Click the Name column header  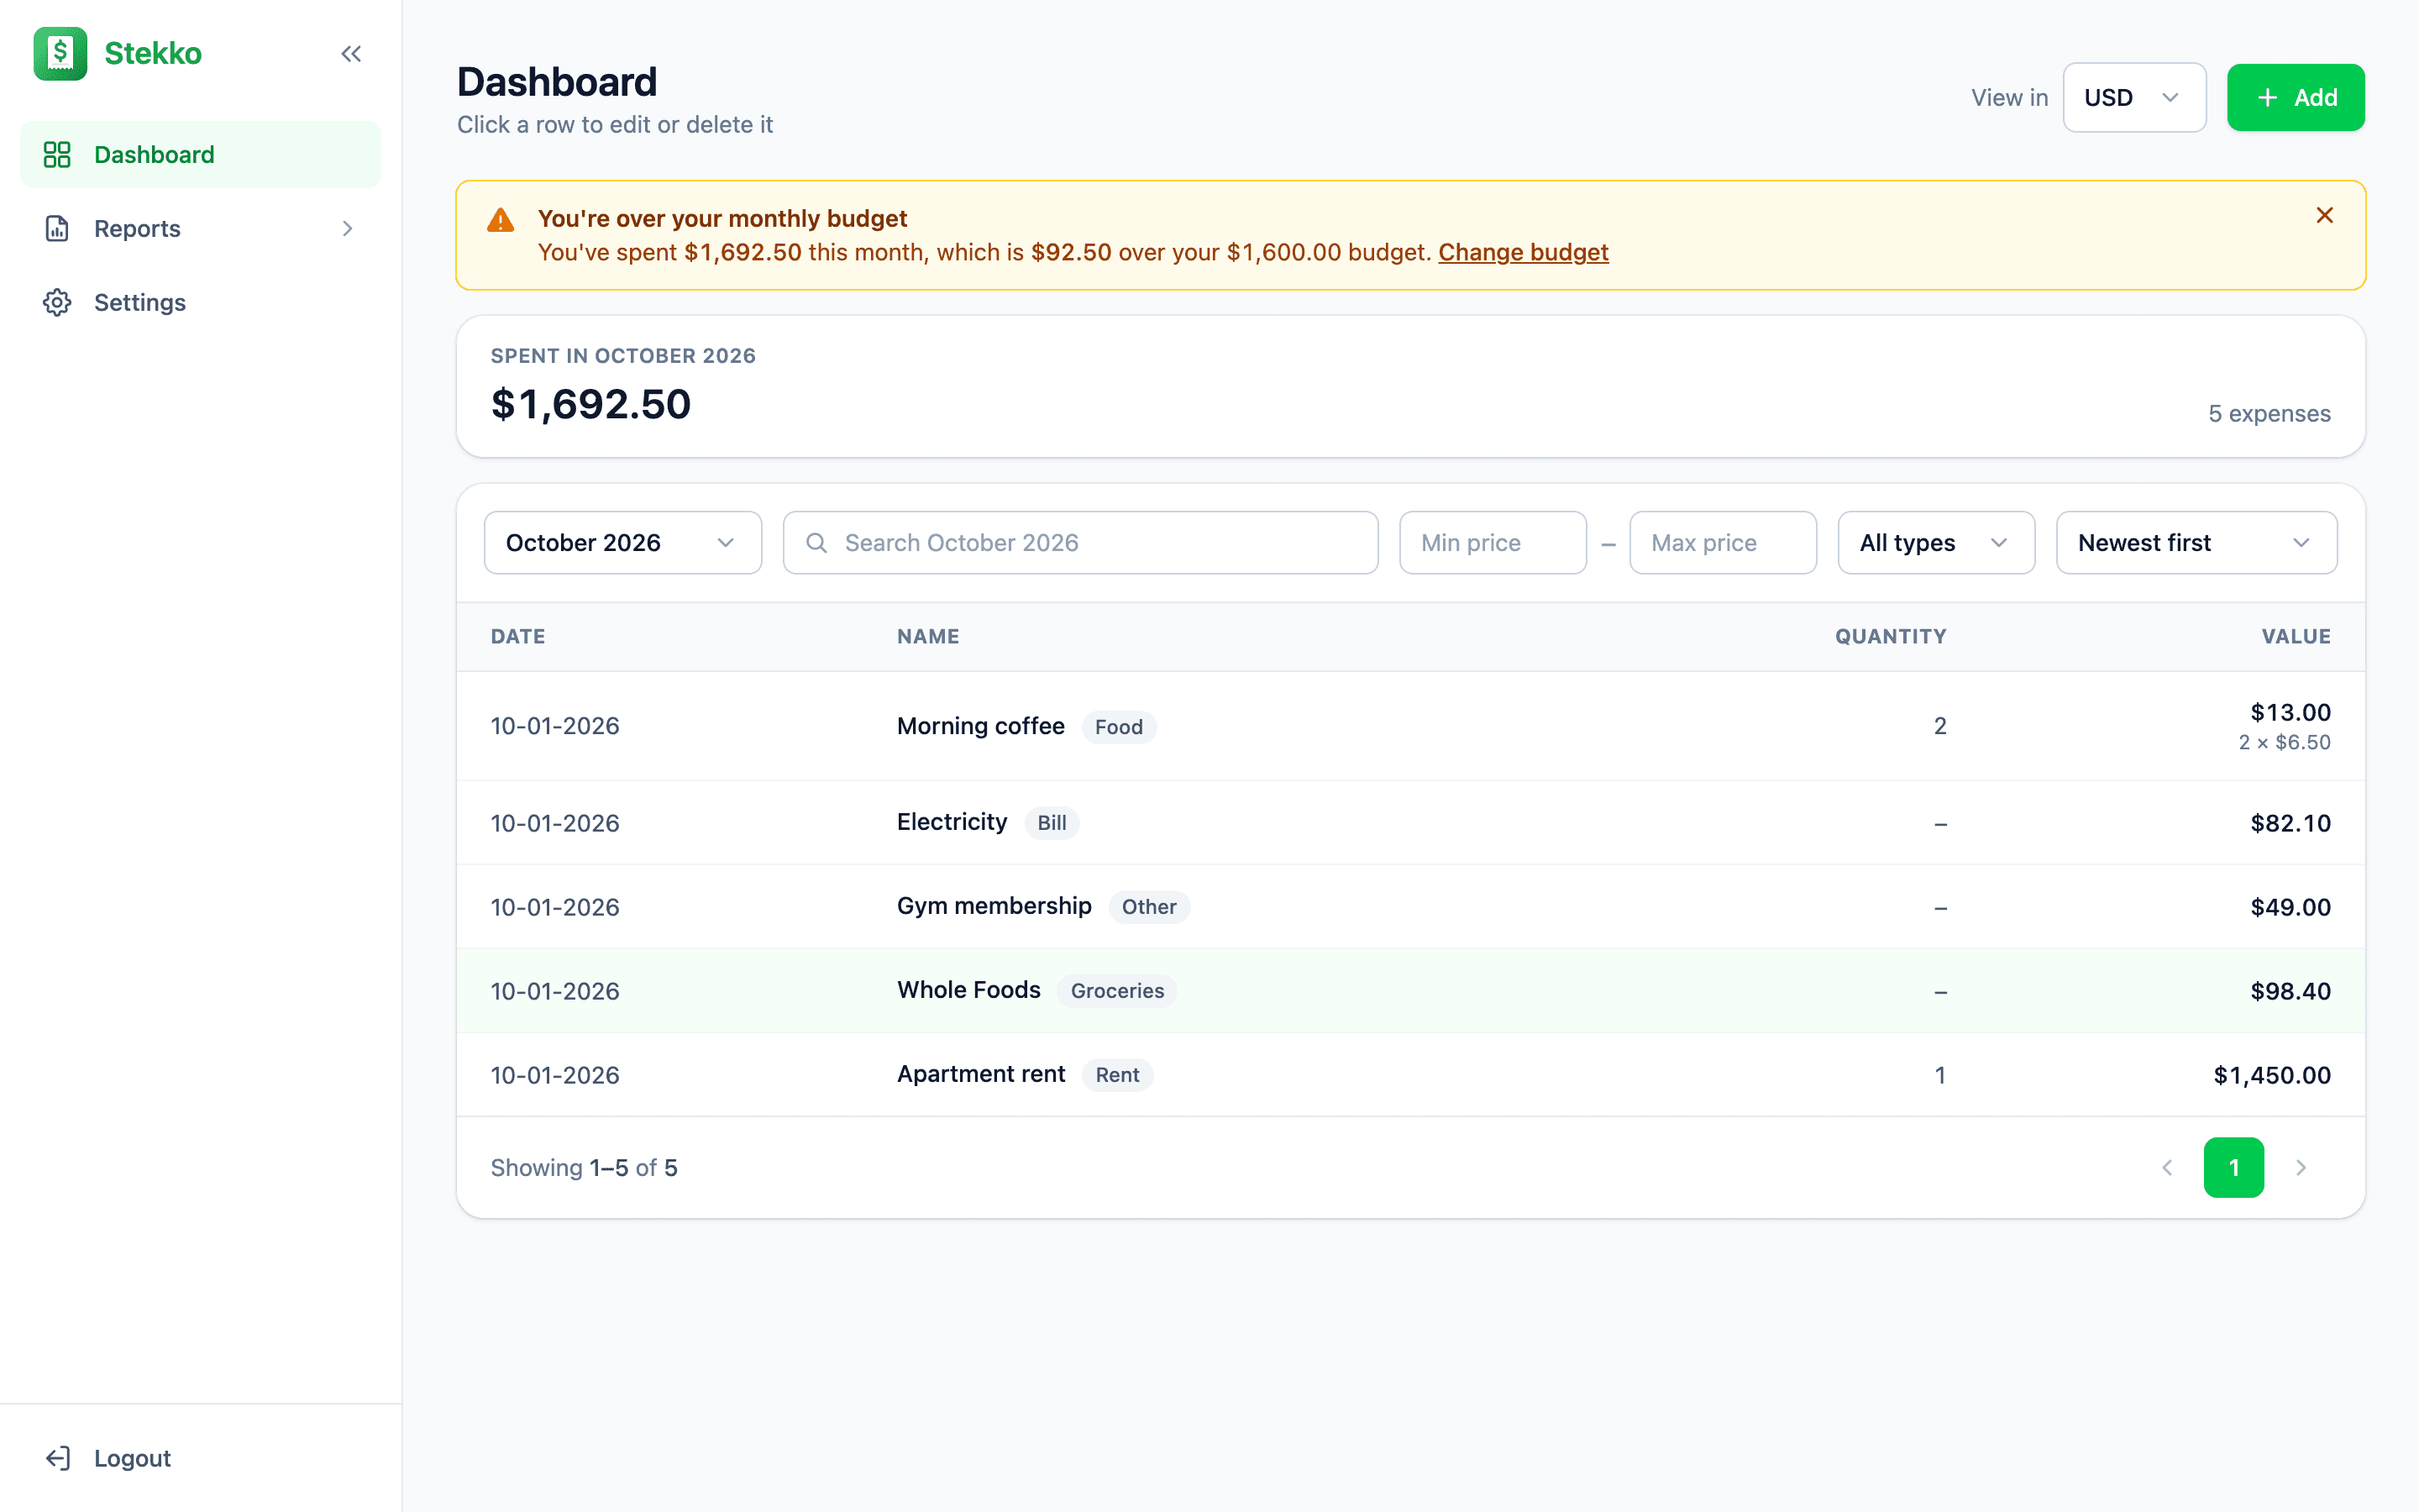tap(927, 636)
